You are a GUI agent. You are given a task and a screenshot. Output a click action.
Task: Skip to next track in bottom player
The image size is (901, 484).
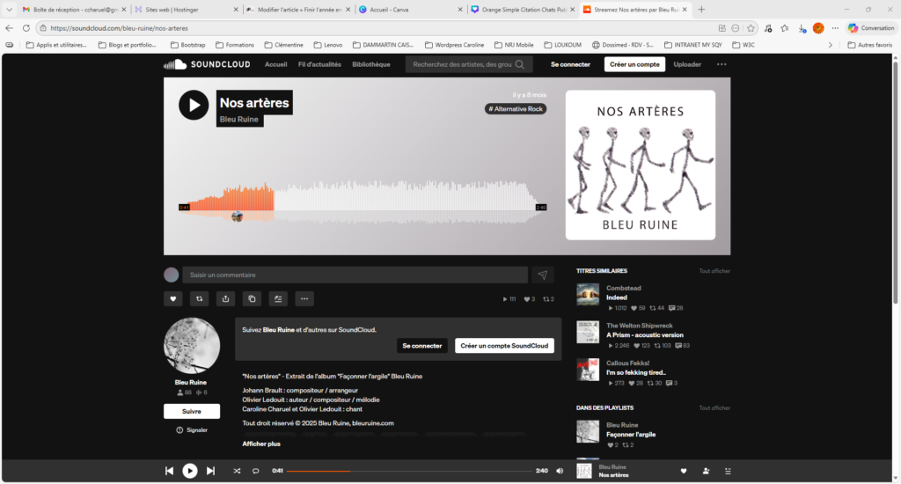point(211,471)
